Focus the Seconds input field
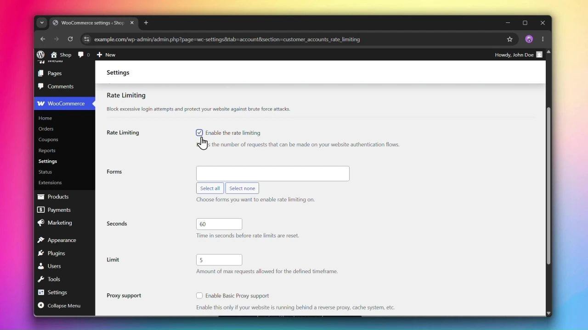 [219, 224]
